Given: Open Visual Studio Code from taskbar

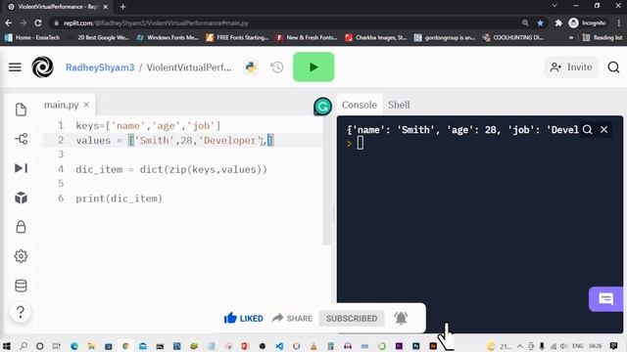Looking at the screenshot, I should coord(279,345).
